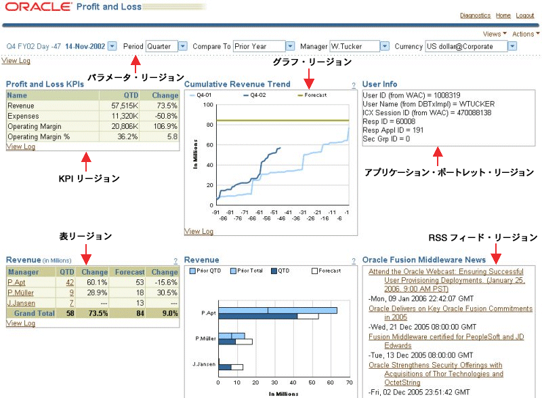Click P.Apt QTD value 42
This screenshot has width=542, height=398.
pyautogui.click(x=70, y=283)
